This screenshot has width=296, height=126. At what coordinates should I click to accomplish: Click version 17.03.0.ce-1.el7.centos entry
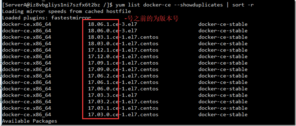(x=123, y=114)
